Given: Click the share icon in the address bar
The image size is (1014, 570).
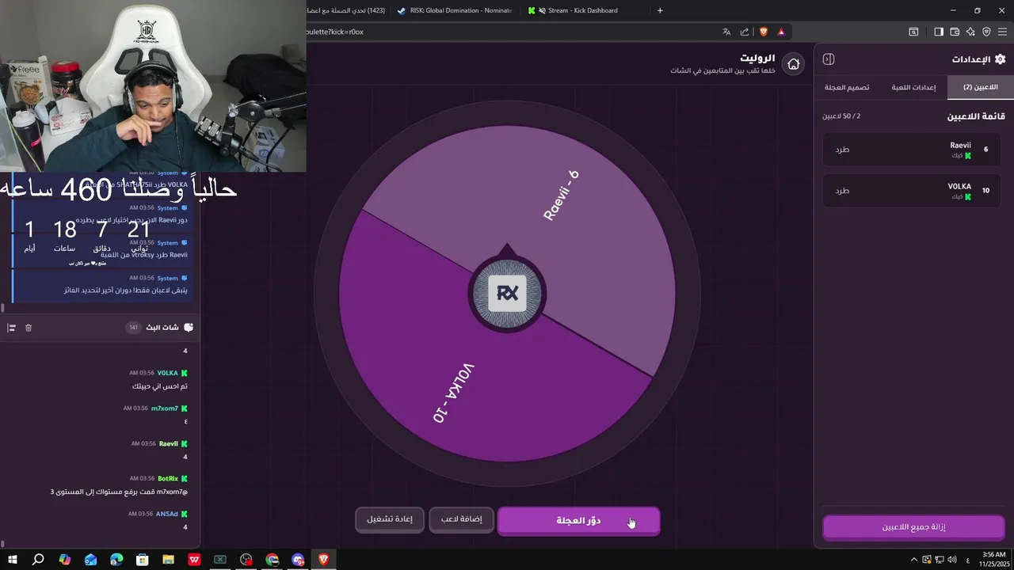Looking at the screenshot, I should pos(745,32).
